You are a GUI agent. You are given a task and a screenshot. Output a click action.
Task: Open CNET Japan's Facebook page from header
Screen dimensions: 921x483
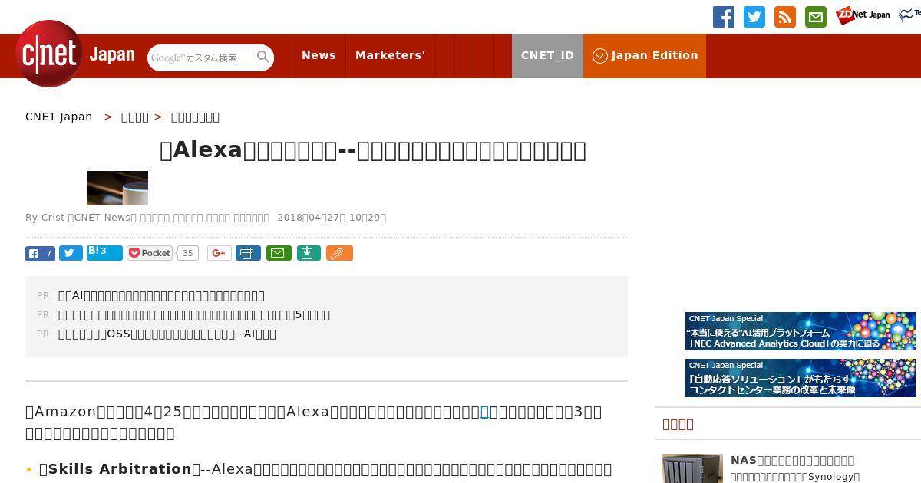pyautogui.click(x=724, y=17)
